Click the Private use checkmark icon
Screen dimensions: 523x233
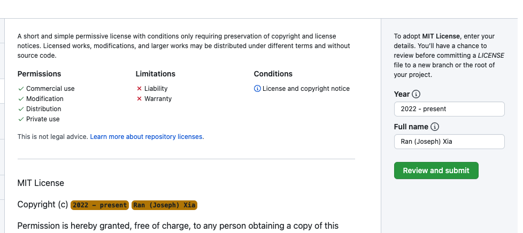pos(21,119)
